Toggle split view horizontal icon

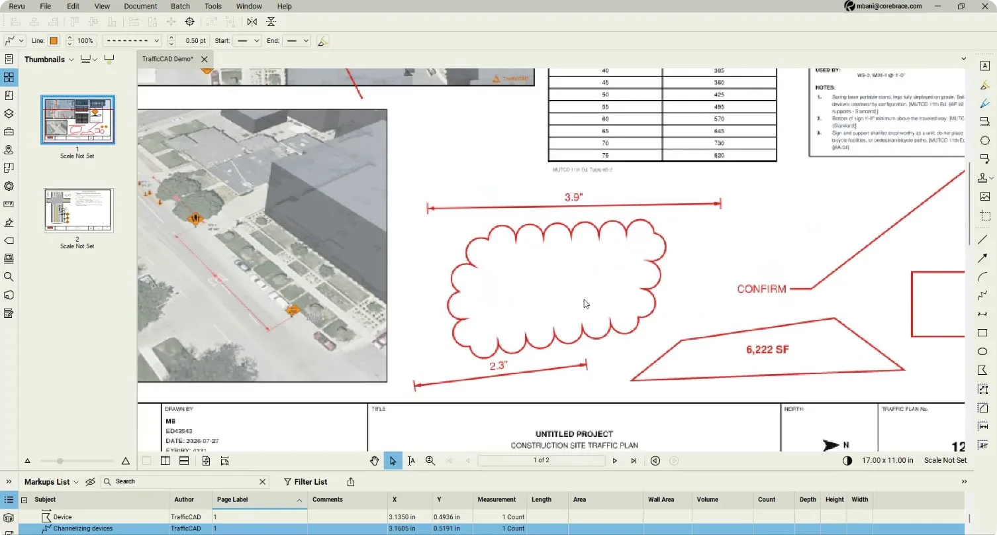(184, 461)
